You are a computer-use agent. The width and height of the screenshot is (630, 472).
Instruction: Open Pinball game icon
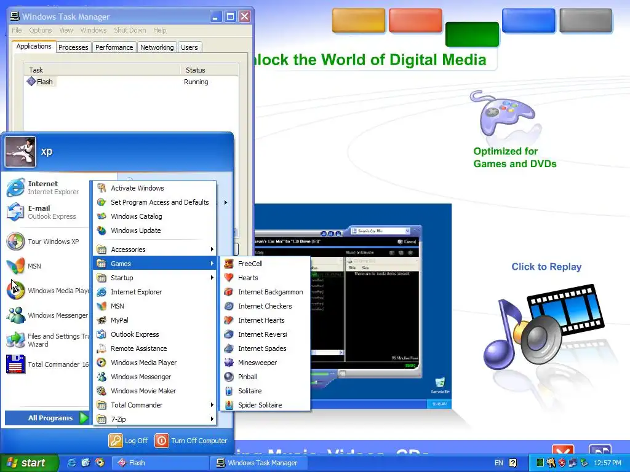pos(229,377)
